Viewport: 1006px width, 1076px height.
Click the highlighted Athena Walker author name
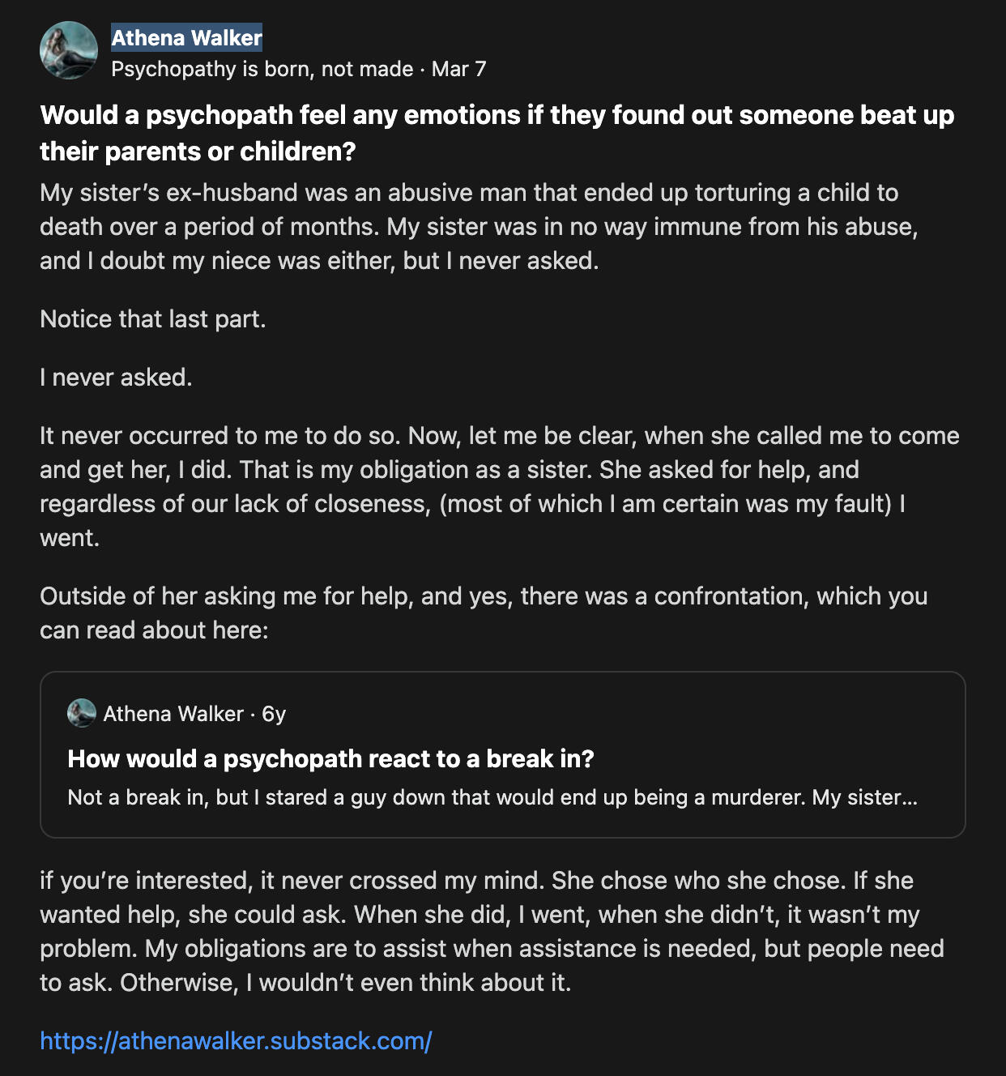point(187,38)
